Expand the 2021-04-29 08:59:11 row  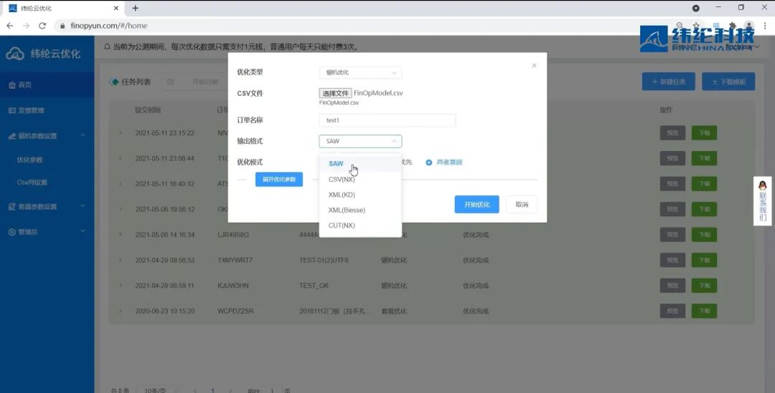120,286
